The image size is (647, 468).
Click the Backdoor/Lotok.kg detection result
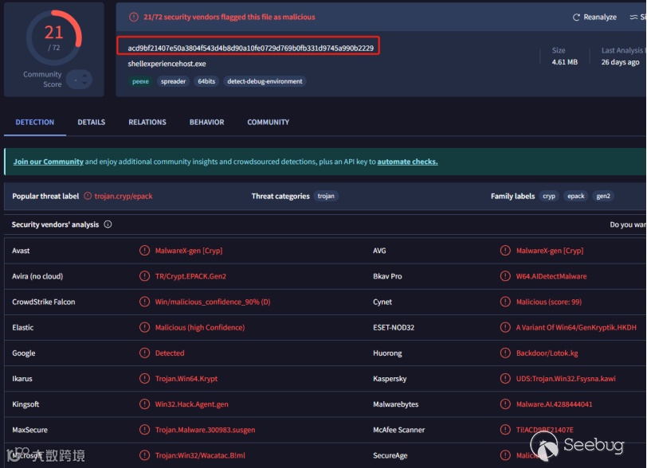coord(547,353)
